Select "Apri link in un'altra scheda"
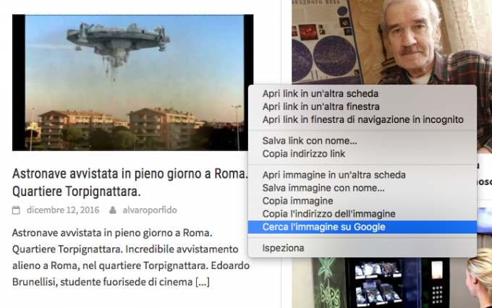 [x=320, y=93]
